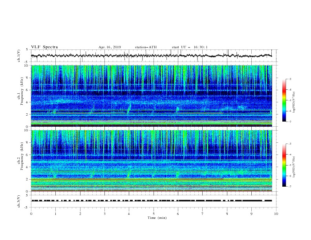Select the ch.2 "Frequency (kHz)" axis label
Screen dimensions: 311x240
[x=22, y=156]
